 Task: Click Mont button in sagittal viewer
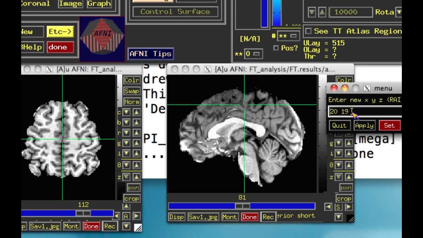(x=230, y=217)
